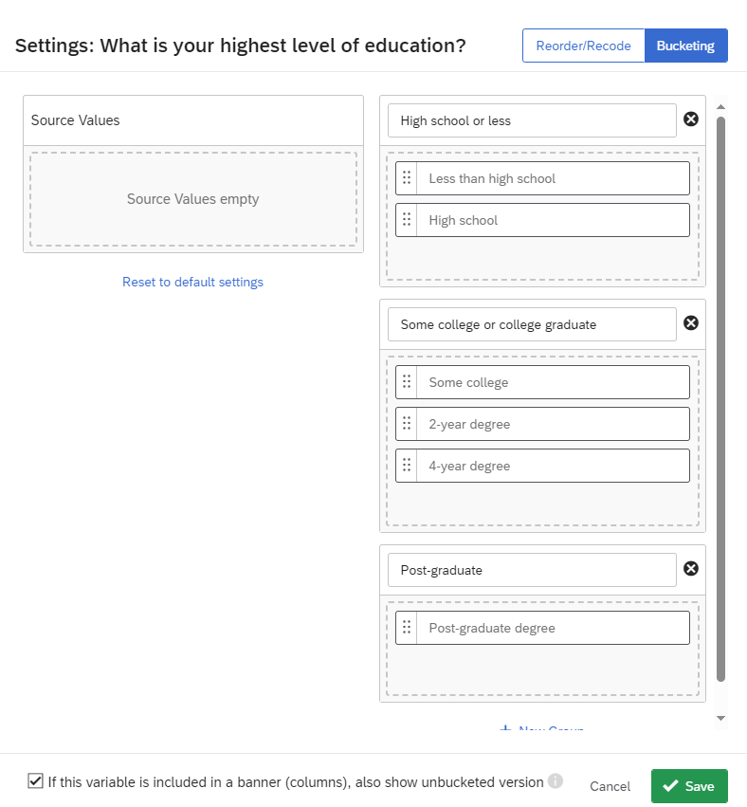
Task: Click the Some college drag handle
Action: [x=407, y=382]
